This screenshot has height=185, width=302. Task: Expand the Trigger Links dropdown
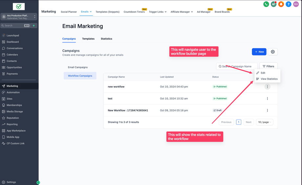click(158, 12)
